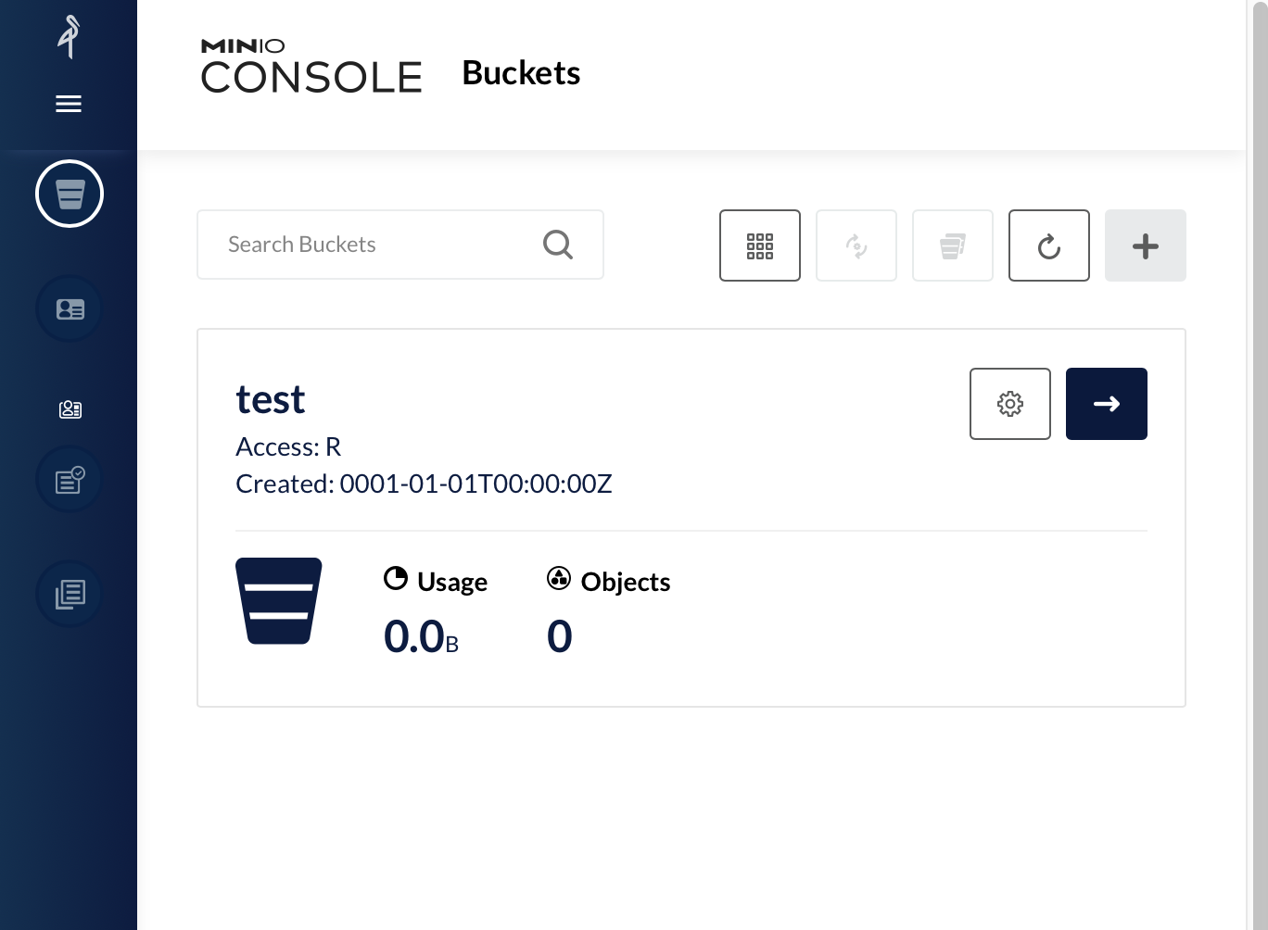This screenshot has width=1268, height=930.
Task: Click the magnifier search icon
Action: (x=558, y=245)
